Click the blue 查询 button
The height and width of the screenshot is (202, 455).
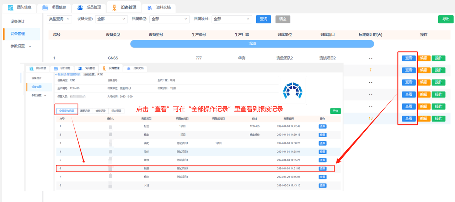pyautogui.click(x=263, y=19)
